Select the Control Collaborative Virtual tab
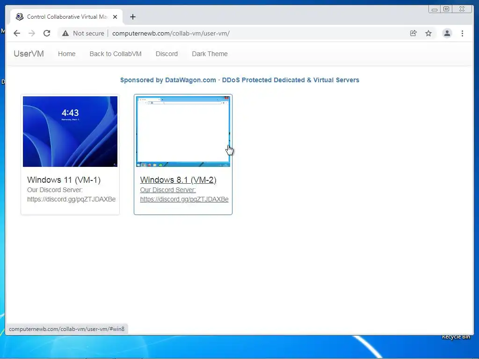The image size is (479, 359). coord(66,17)
